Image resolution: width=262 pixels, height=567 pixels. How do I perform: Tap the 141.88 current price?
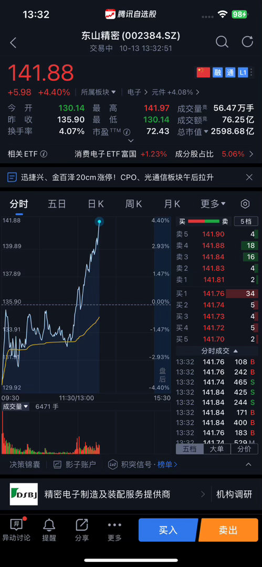41,72
